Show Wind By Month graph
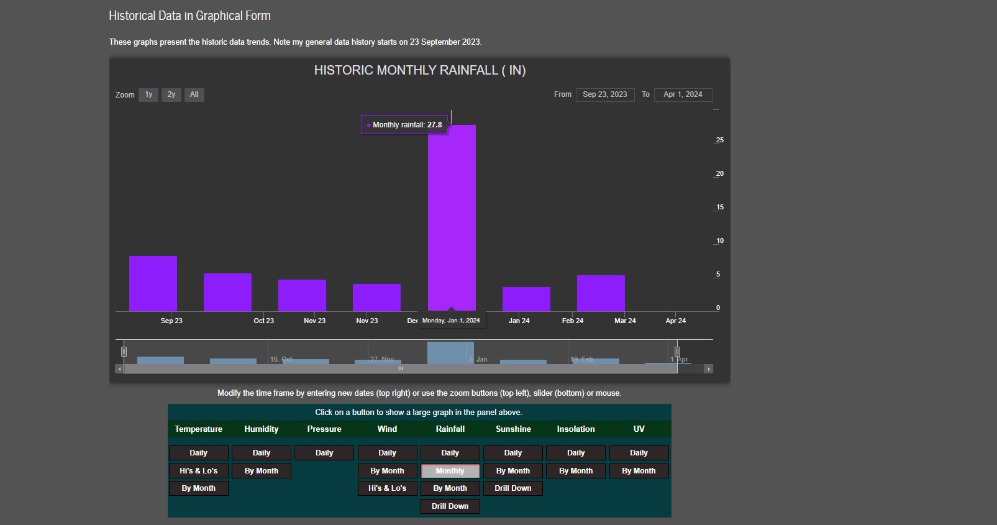The width and height of the screenshot is (997, 525). (x=387, y=471)
